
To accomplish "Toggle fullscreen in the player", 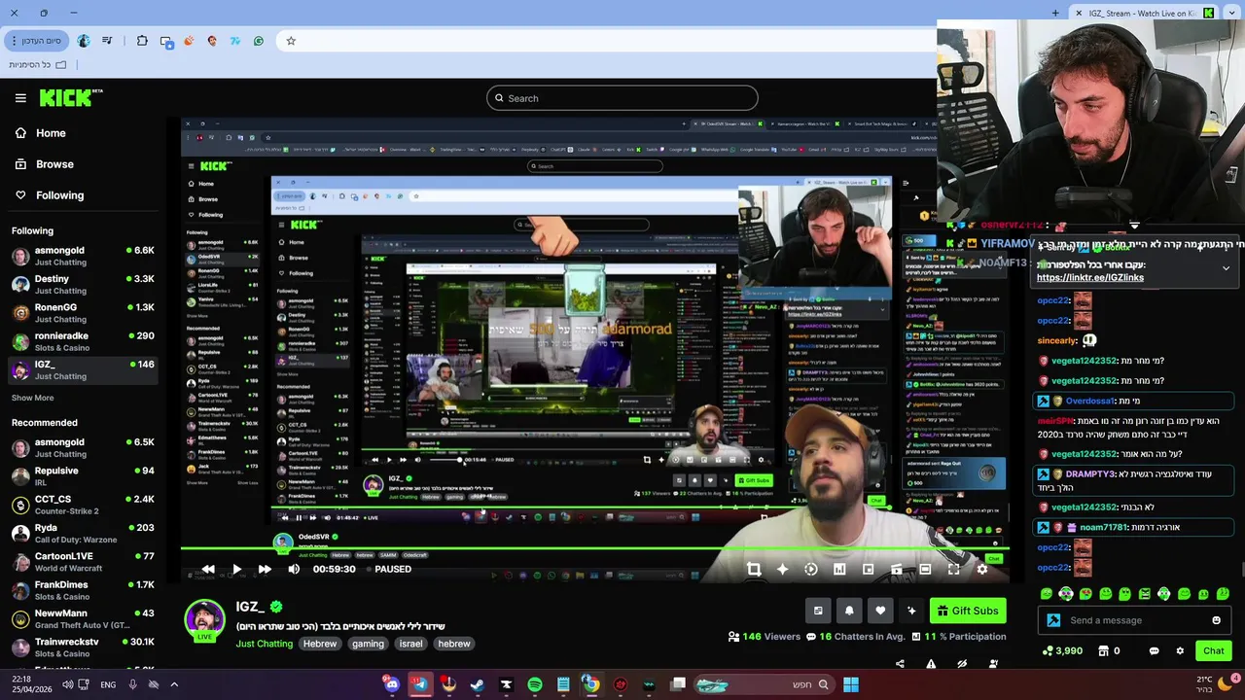I will tap(953, 570).
